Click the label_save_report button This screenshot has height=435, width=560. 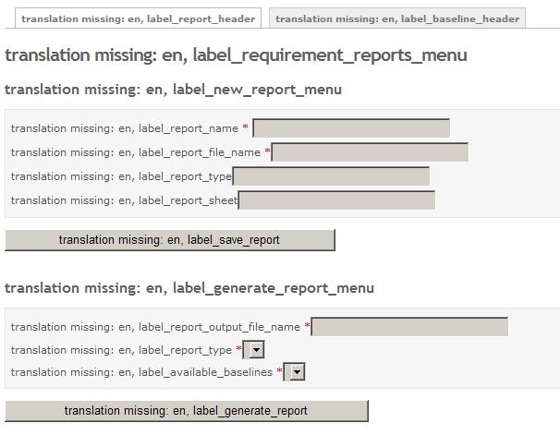coord(170,240)
